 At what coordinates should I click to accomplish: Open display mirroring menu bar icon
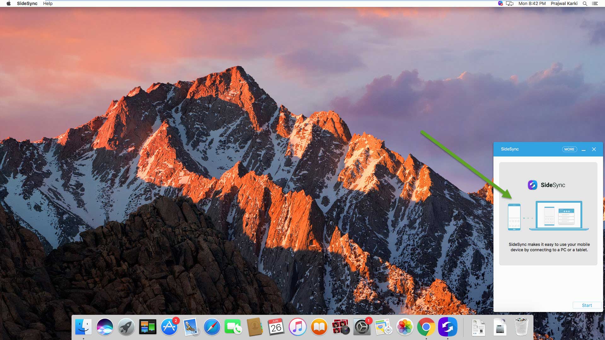(x=510, y=3)
